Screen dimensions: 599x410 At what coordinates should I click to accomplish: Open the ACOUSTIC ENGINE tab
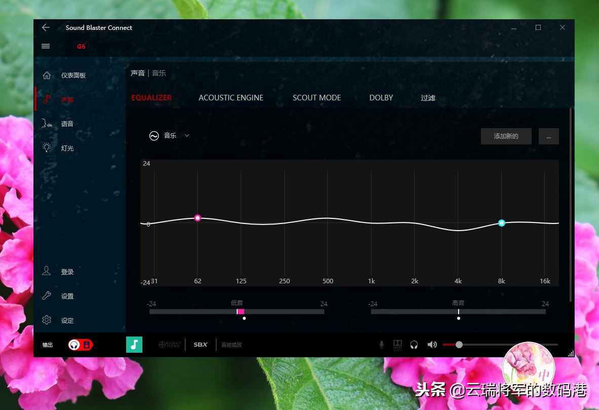point(231,98)
